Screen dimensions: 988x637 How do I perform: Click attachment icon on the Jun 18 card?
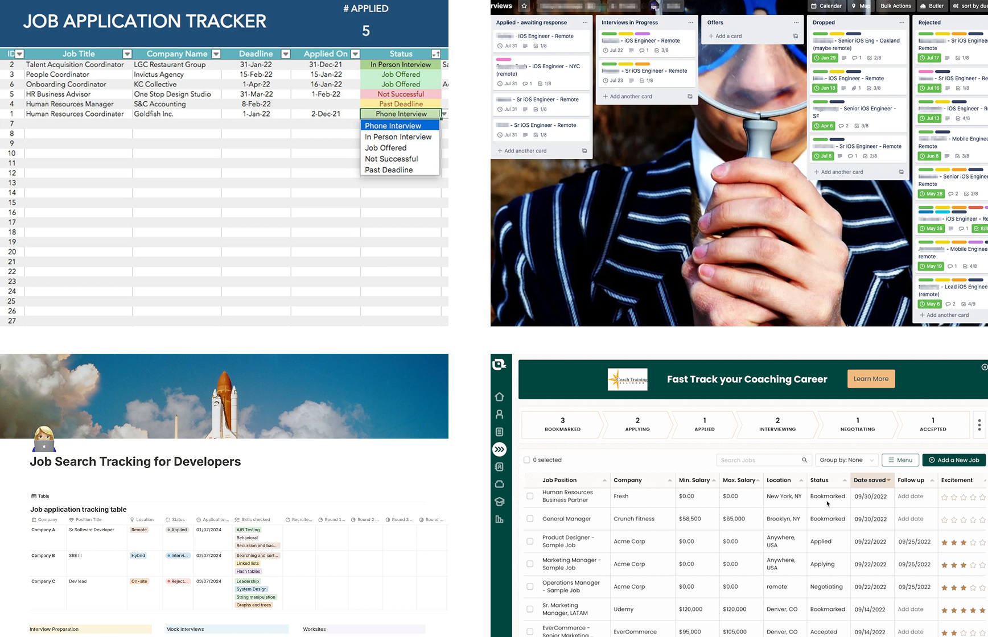click(853, 88)
